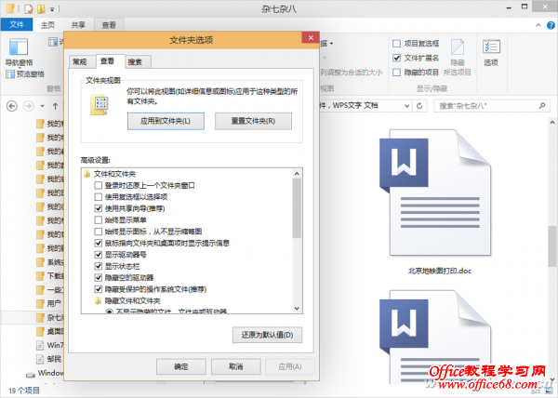Screen dimensions: 558x398
Task: Click the folder view icon in dialog
Action: coord(100,105)
